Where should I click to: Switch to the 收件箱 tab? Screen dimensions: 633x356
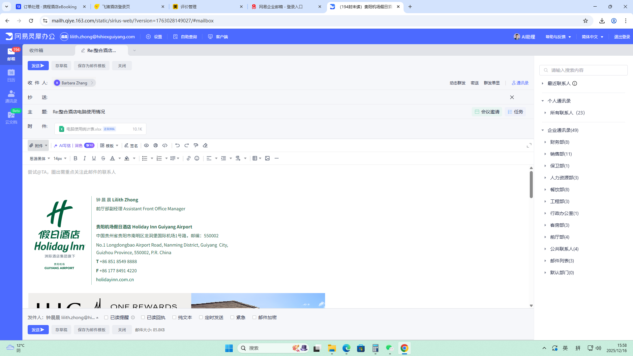36,50
